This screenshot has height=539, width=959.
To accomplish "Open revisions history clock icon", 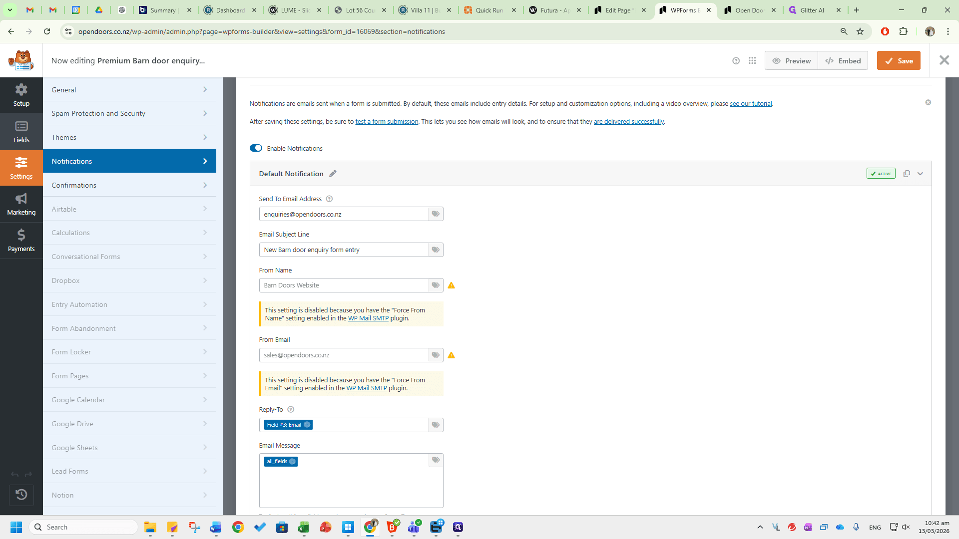I will tap(21, 495).
